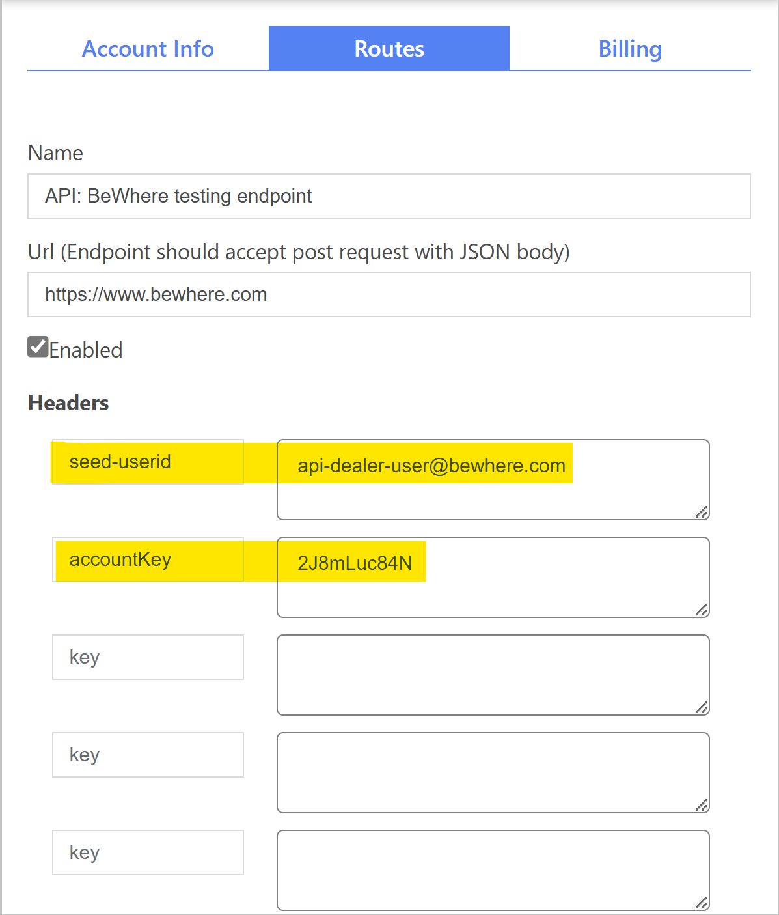Screen dimensions: 779x915
Task: Grab resize handle of seed-userid value box
Action: pos(702,512)
